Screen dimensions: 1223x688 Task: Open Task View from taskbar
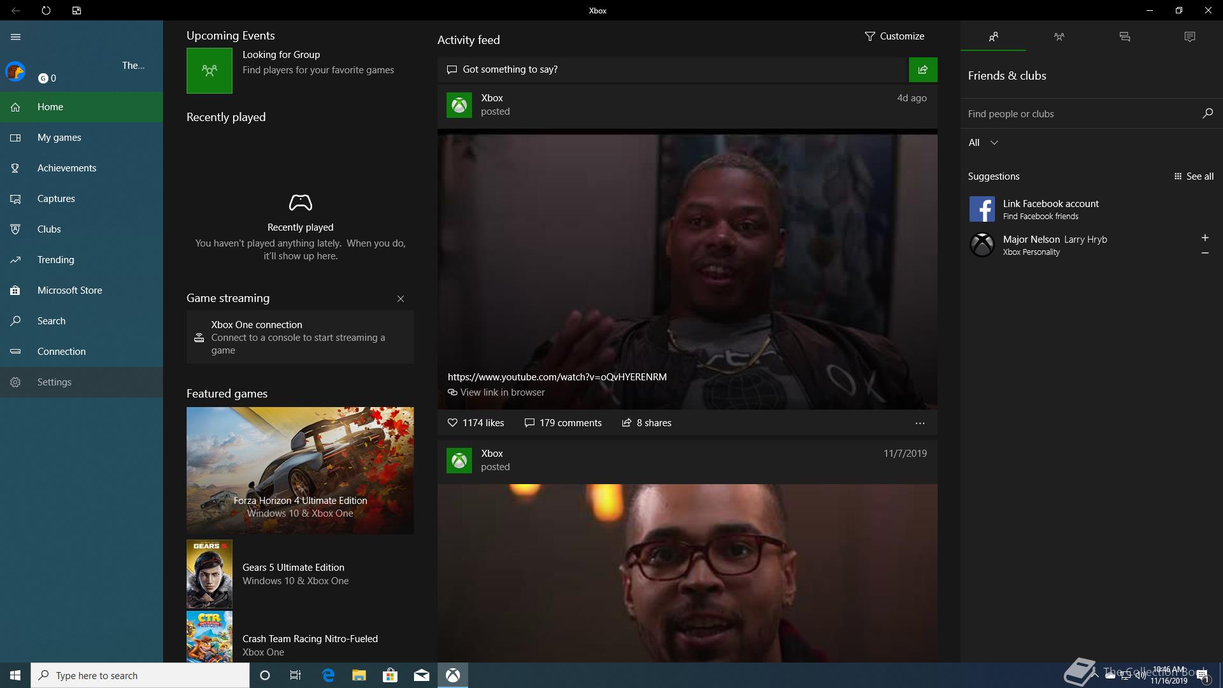tap(296, 675)
